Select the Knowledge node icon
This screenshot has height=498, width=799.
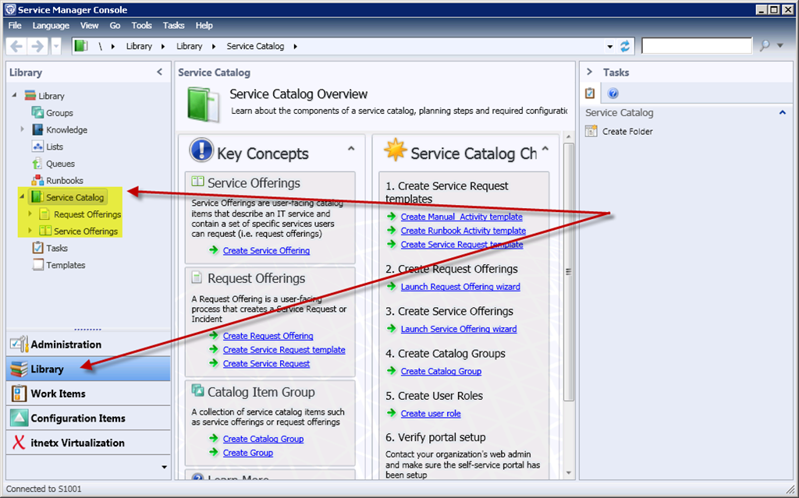[x=37, y=130]
